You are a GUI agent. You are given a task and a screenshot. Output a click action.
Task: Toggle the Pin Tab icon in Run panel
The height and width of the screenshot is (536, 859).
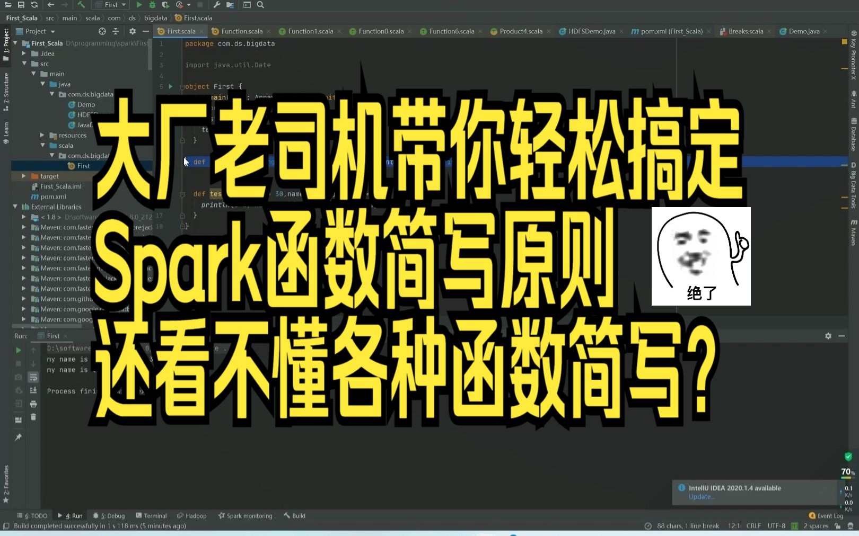coord(19,437)
